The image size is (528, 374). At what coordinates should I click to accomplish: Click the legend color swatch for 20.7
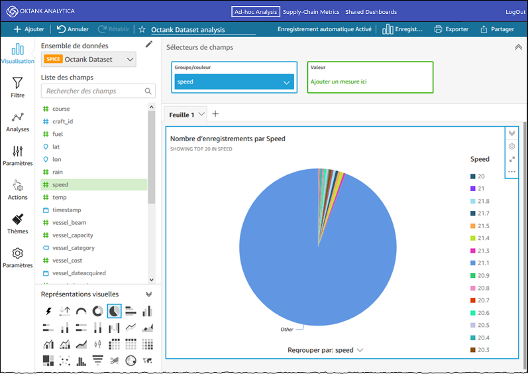473,300
